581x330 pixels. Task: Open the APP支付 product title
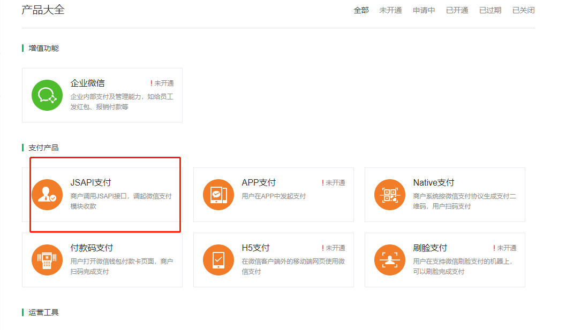click(259, 183)
